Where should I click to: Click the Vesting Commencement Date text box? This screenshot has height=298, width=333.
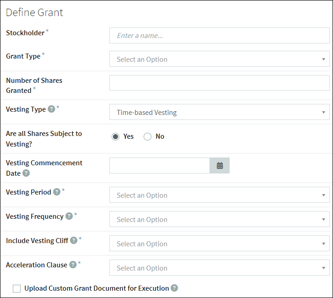click(x=160, y=165)
